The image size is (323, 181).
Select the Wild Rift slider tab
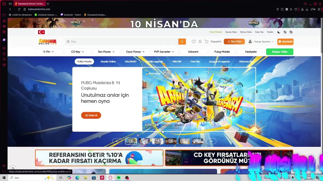177,62
